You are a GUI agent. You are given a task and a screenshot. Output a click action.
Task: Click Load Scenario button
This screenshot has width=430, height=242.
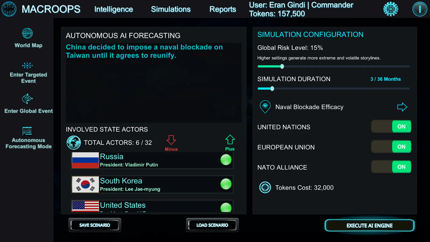(212, 225)
